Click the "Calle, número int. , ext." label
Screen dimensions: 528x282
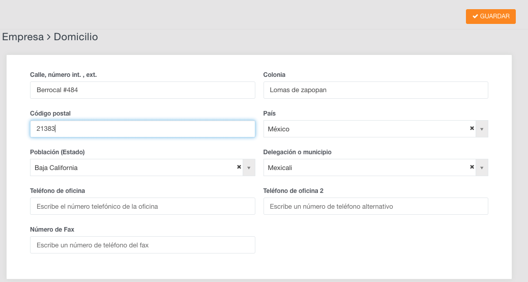tap(64, 75)
